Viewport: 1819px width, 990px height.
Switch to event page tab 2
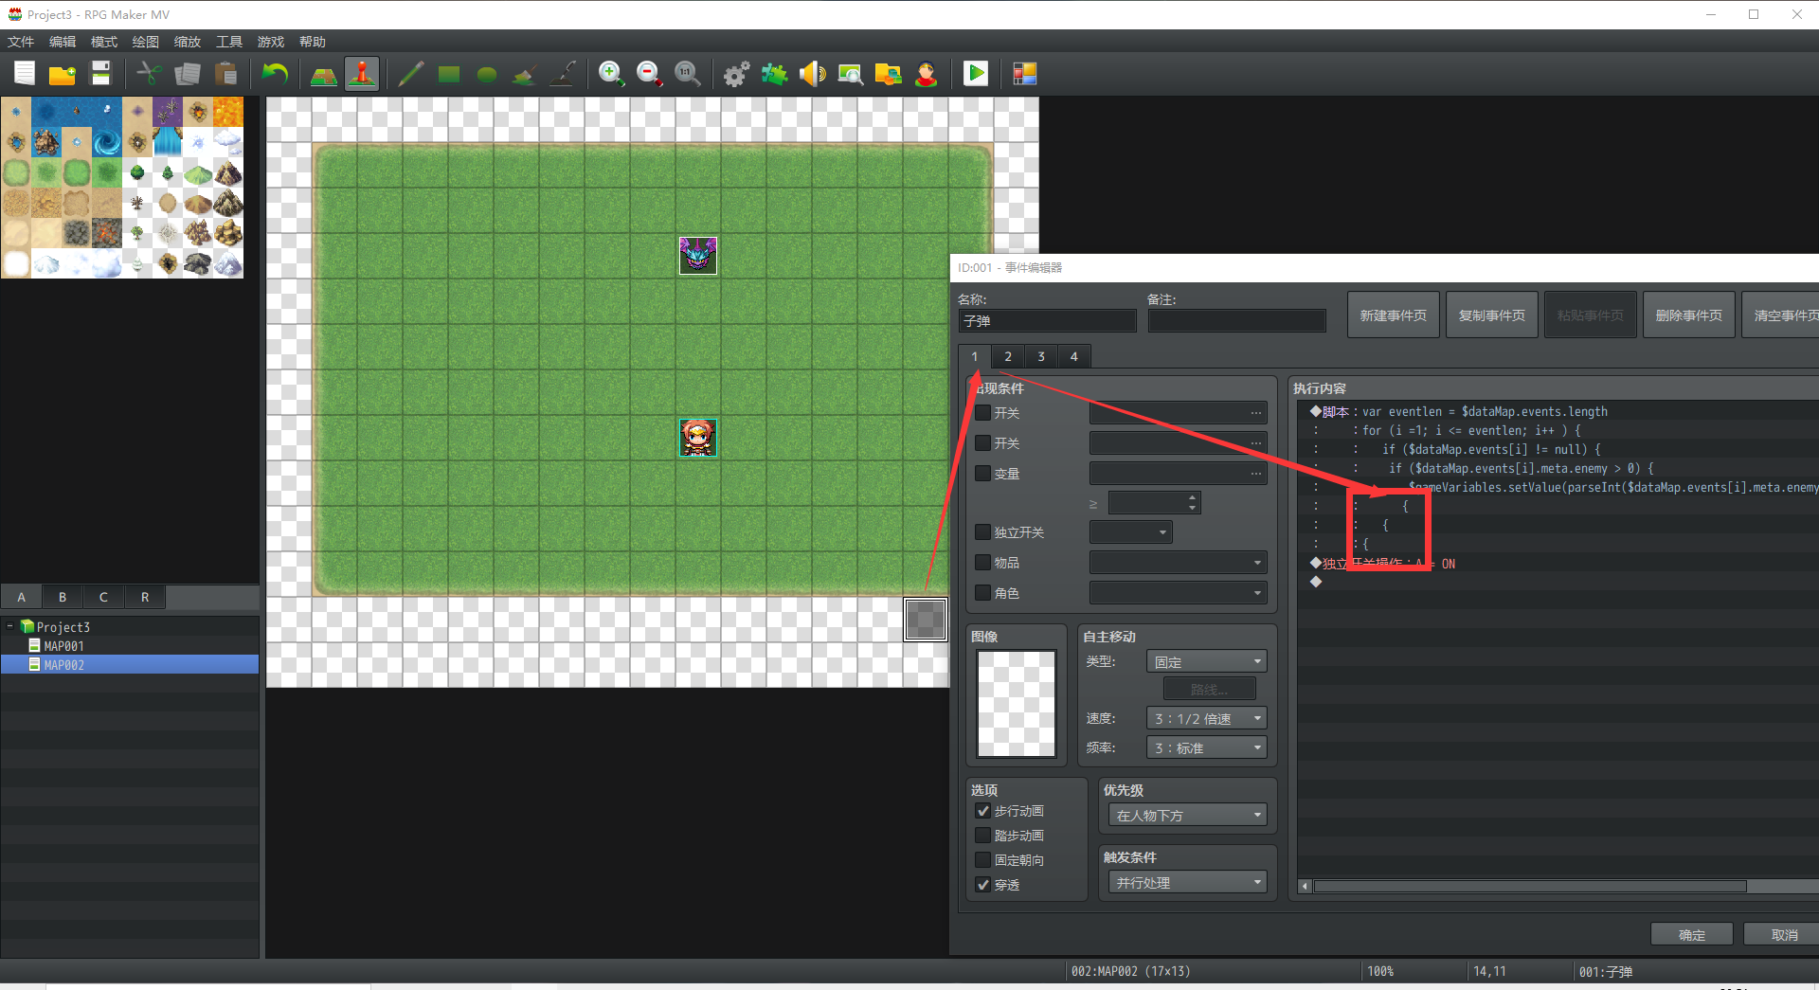[1008, 356]
